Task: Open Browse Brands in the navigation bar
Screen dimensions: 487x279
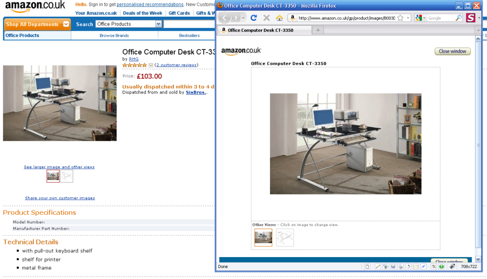Action: [114, 36]
